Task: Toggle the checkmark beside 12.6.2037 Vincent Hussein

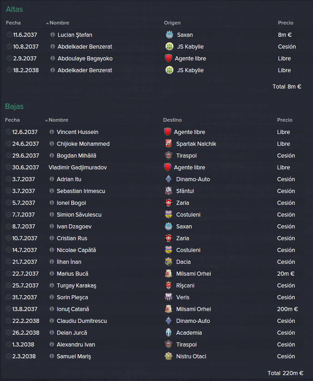Action: [9, 132]
